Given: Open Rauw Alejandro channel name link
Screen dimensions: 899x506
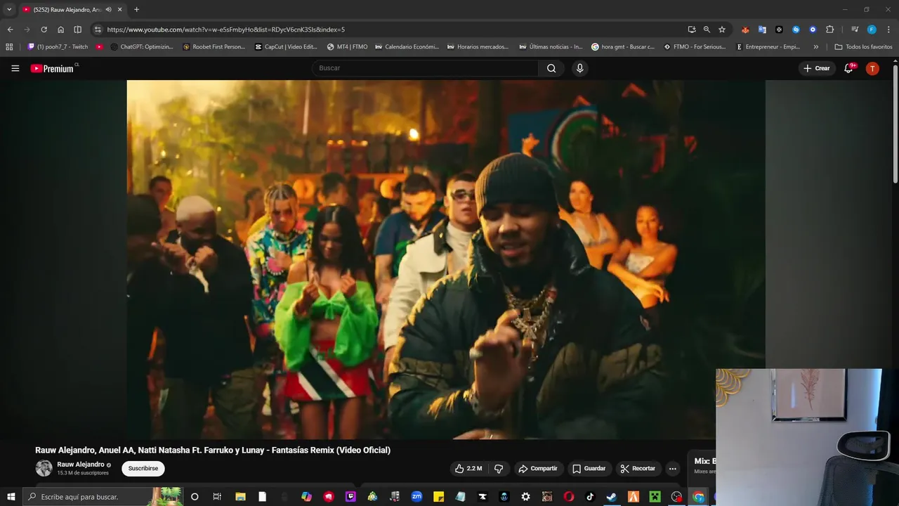Looking at the screenshot, I should coord(81,465).
